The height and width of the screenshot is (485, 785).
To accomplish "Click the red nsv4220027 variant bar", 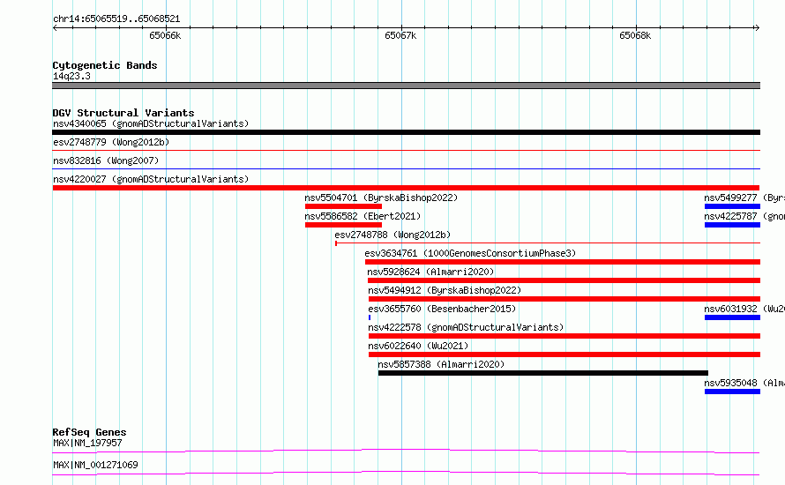I will [x=406, y=188].
